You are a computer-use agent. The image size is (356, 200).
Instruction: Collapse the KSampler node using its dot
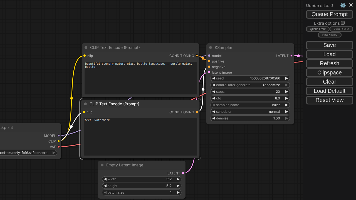[211, 47]
